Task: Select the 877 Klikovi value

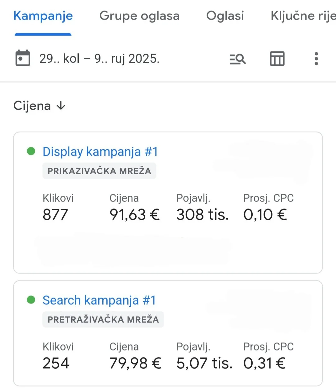Action: point(55,215)
